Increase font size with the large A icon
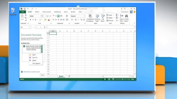Screen dimensions: 177x99 [48, 16]
